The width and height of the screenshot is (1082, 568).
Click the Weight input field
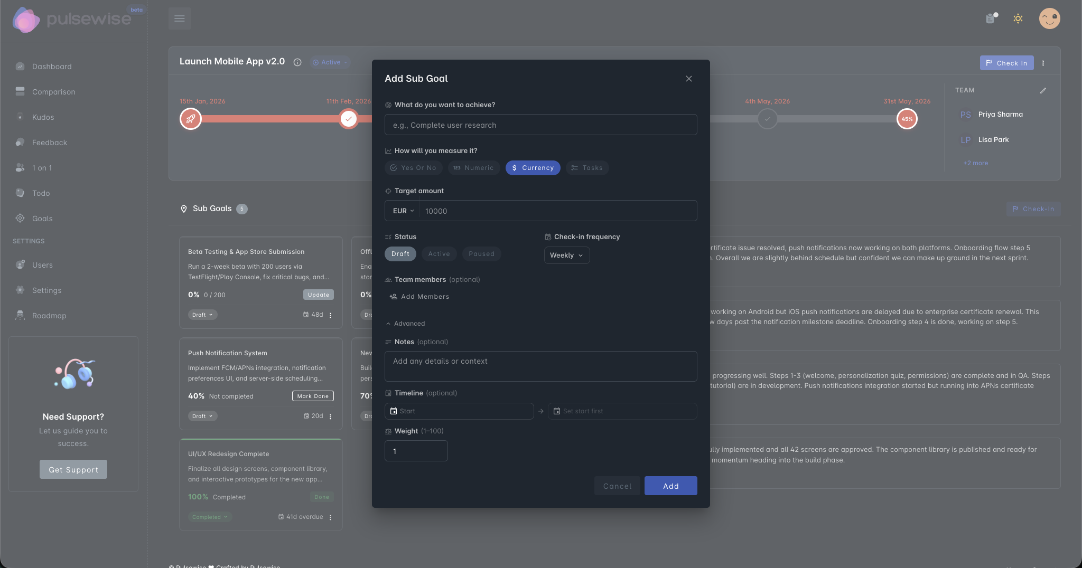[416, 451]
